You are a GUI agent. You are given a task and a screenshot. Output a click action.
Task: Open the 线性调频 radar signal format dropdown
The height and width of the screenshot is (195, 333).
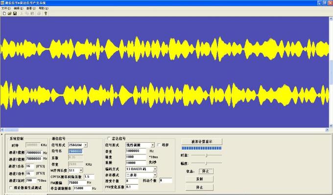point(153,145)
